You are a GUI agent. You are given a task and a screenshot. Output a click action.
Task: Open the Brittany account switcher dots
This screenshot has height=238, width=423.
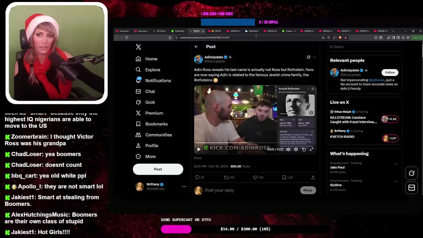184,187
